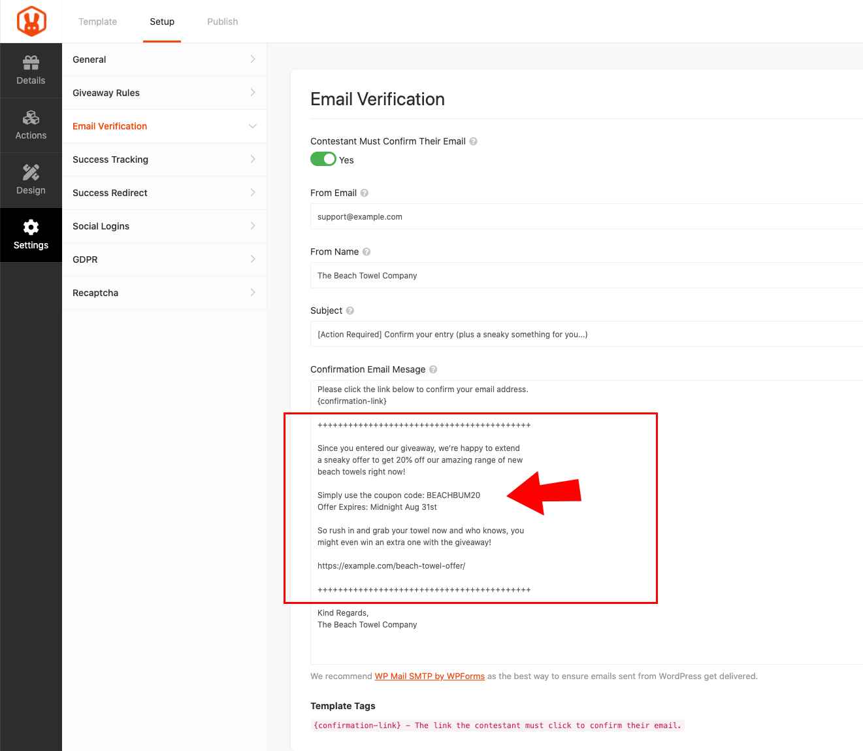
Task: Toggle off Contestant Must Confirm Email switch
Action: (x=323, y=159)
